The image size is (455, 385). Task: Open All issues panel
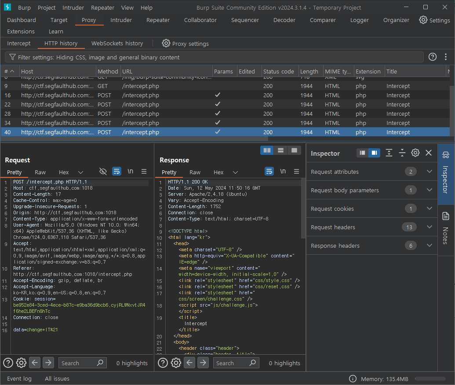(57, 378)
